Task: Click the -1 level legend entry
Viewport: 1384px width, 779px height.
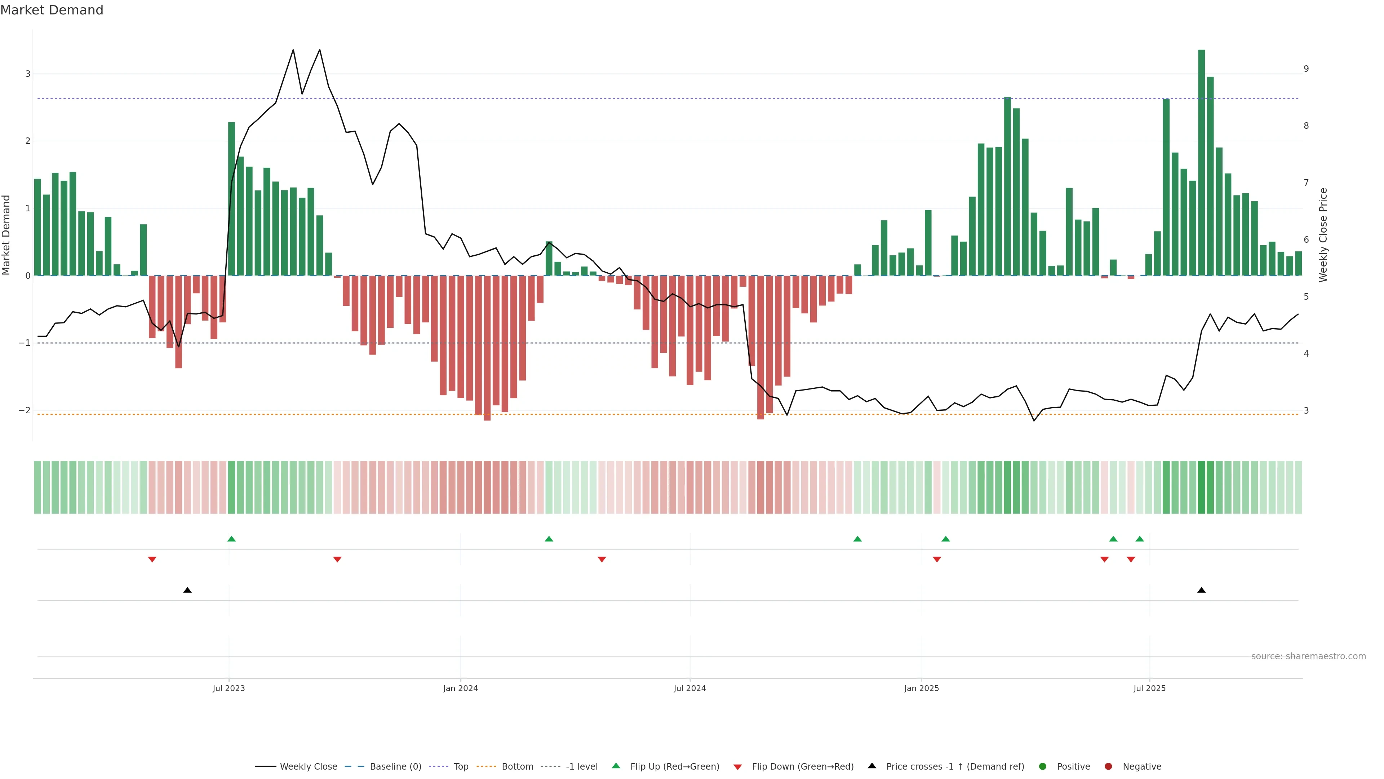Action: tap(581, 766)
